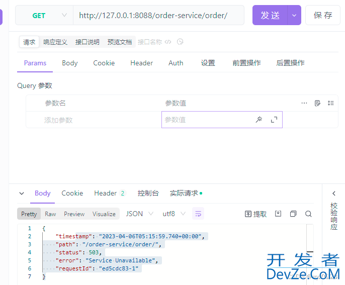Click the history clock icon
The height and width of the screenshot is (285, 345).
coord(180,42)
